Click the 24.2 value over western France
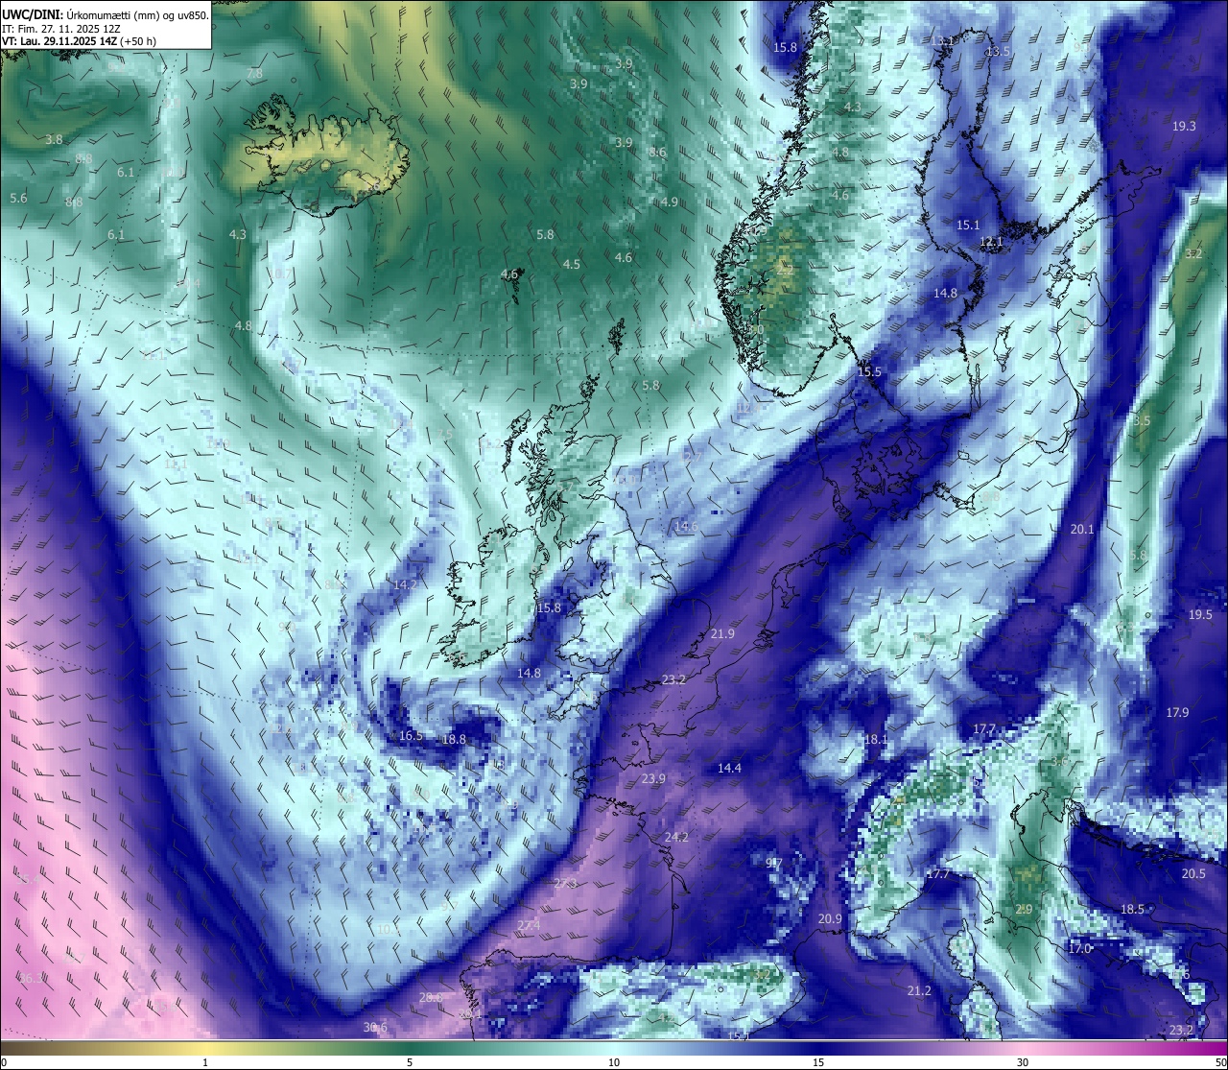The image size is (1228, 1070). click(676, 837)
